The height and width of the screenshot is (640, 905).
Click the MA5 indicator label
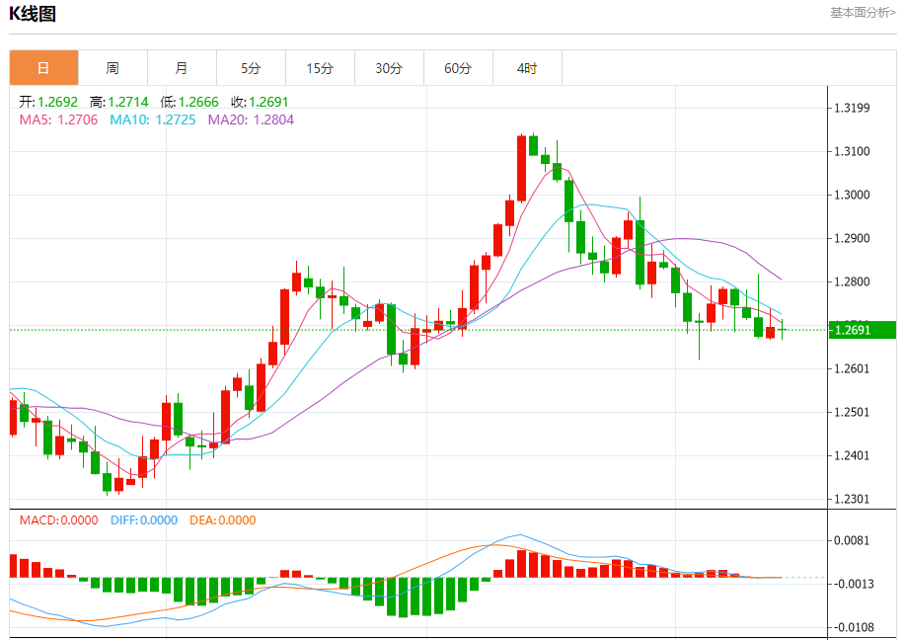(x=58, y=120)
